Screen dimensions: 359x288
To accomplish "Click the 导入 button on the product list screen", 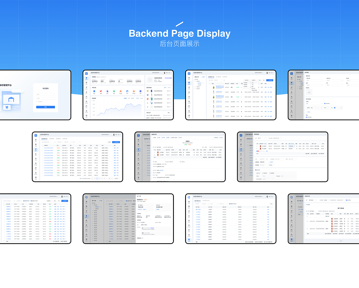I will pyautogui.click(x=264, y=80).
